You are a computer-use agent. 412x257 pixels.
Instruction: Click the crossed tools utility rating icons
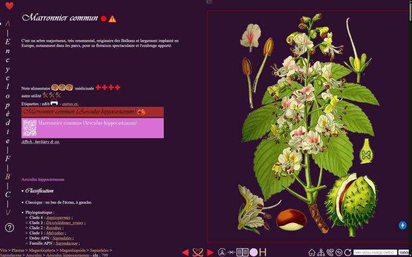point(52,95)
